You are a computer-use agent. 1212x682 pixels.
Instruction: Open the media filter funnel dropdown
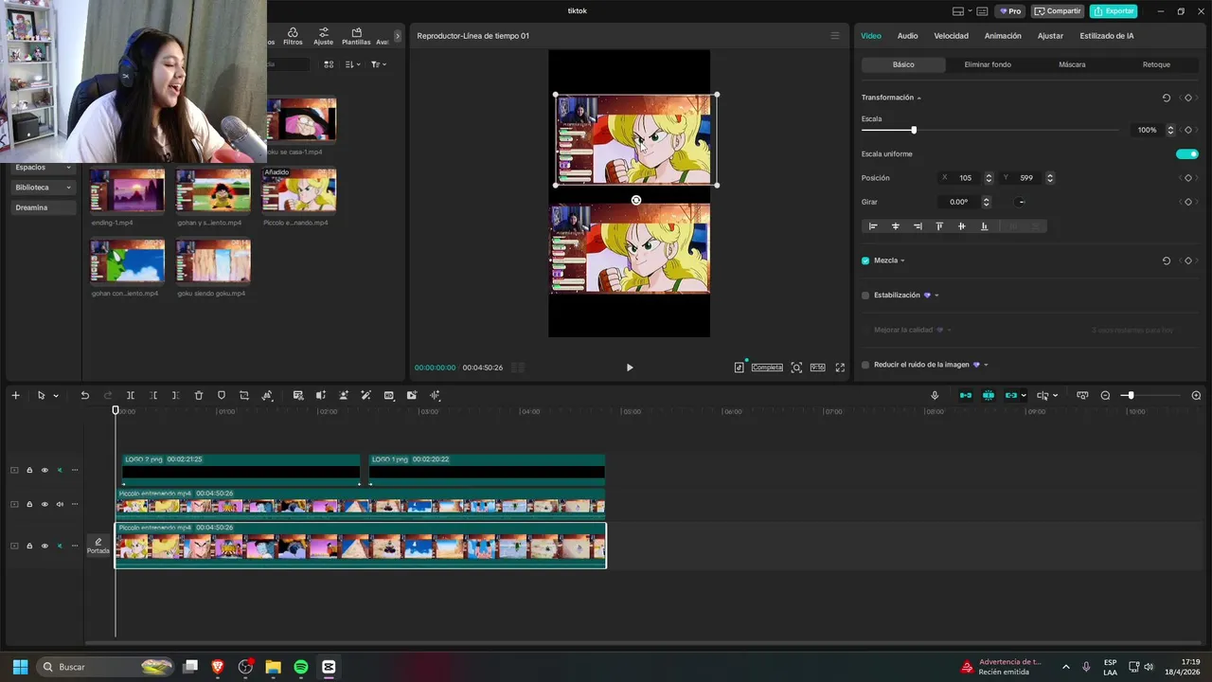379,64
